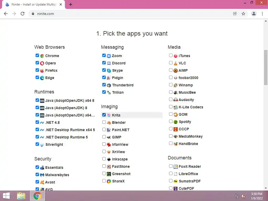Click the ShareX app icon
The height and width of the screenshot is (201, 268).
click(x=109, y=181)
